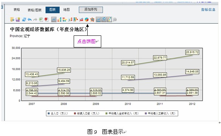This screenshot has height=136, width=221.
Task: Select the 图表 tab
Action: (53, 10)
